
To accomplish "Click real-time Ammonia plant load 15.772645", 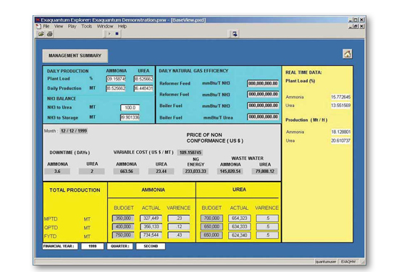I will 341,97.
